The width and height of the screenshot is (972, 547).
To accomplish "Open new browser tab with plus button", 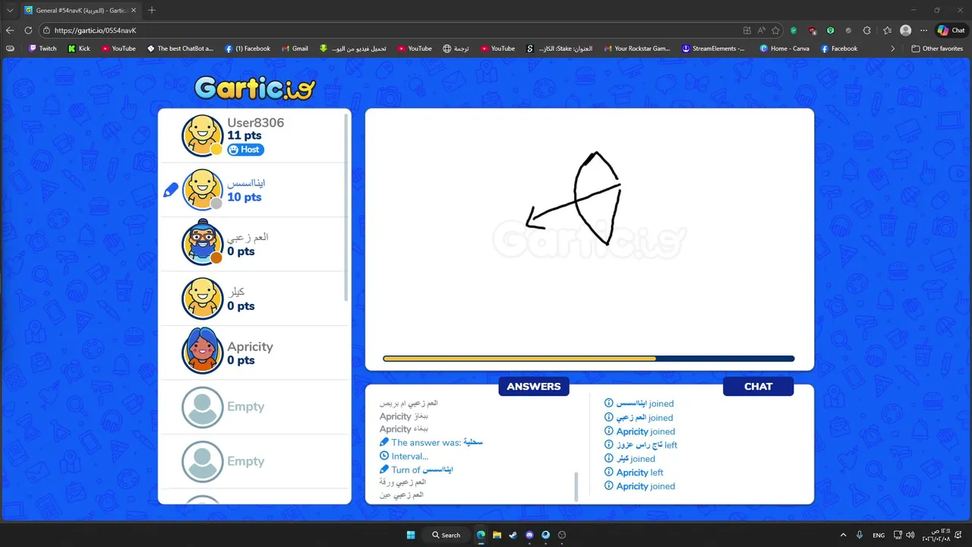I will pyautogui.click(x=152, y=10).
